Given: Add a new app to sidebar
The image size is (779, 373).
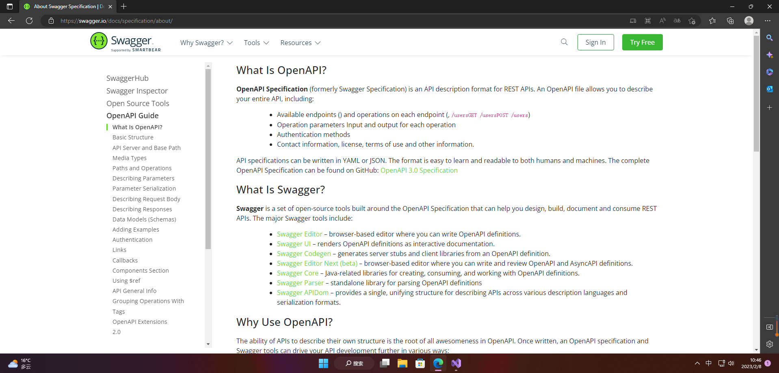Looking at the screenshot, I should click(770, 108).
